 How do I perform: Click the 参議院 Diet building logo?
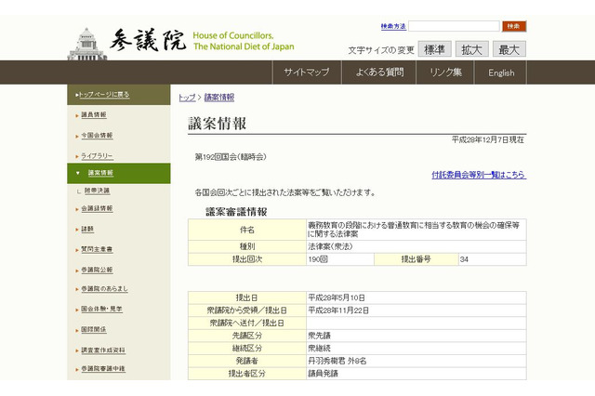(86, 44)
